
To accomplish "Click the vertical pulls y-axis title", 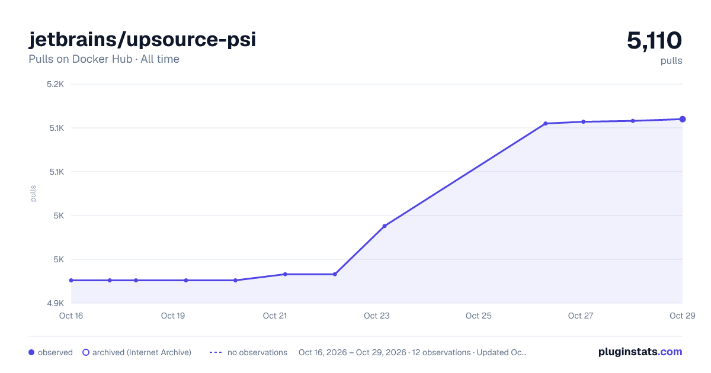I will (x=34, y=194).
